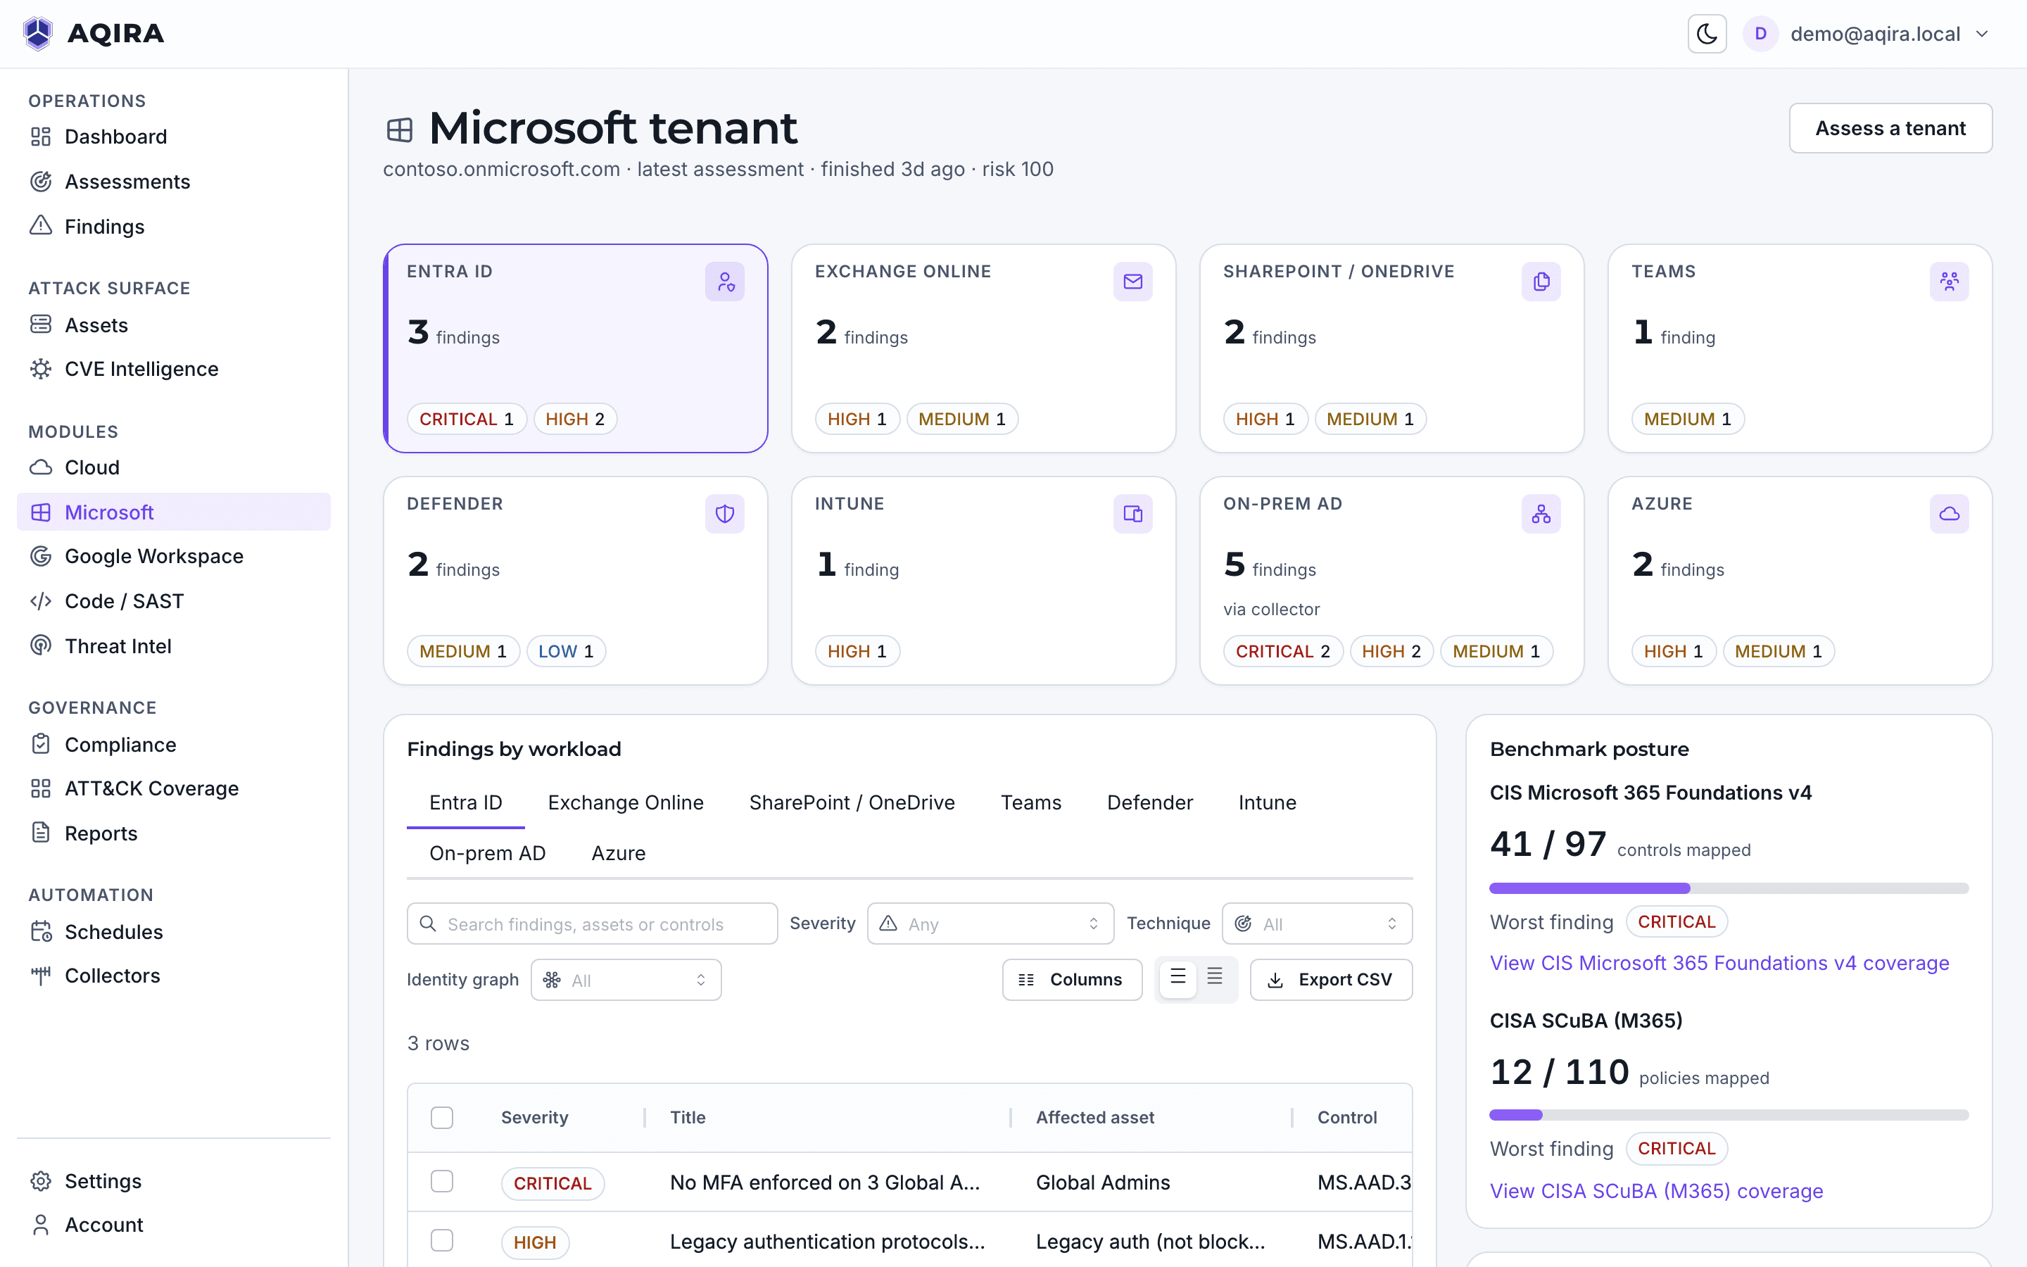Select comfortable row density toggle
This screenshot has height=1267, width=2027.
point(1177,978)
